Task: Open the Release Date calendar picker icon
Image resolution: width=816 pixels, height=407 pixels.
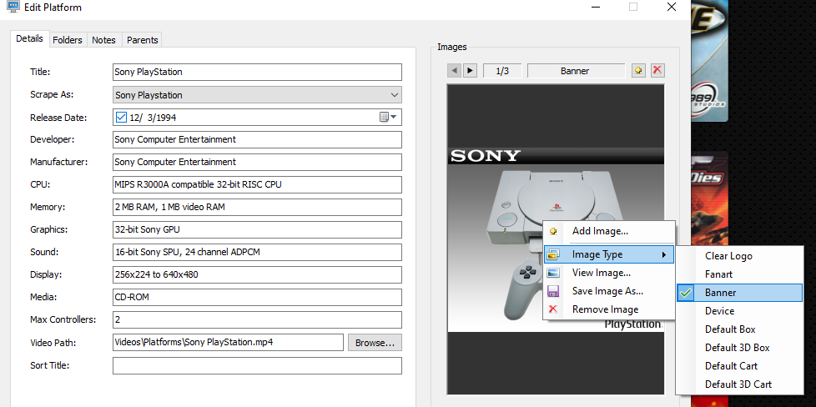Action: coord(388,118)
